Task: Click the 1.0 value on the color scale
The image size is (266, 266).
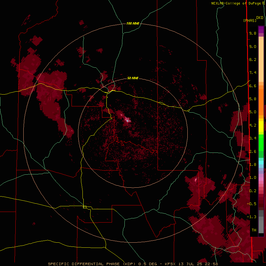Action: (253, 178)
